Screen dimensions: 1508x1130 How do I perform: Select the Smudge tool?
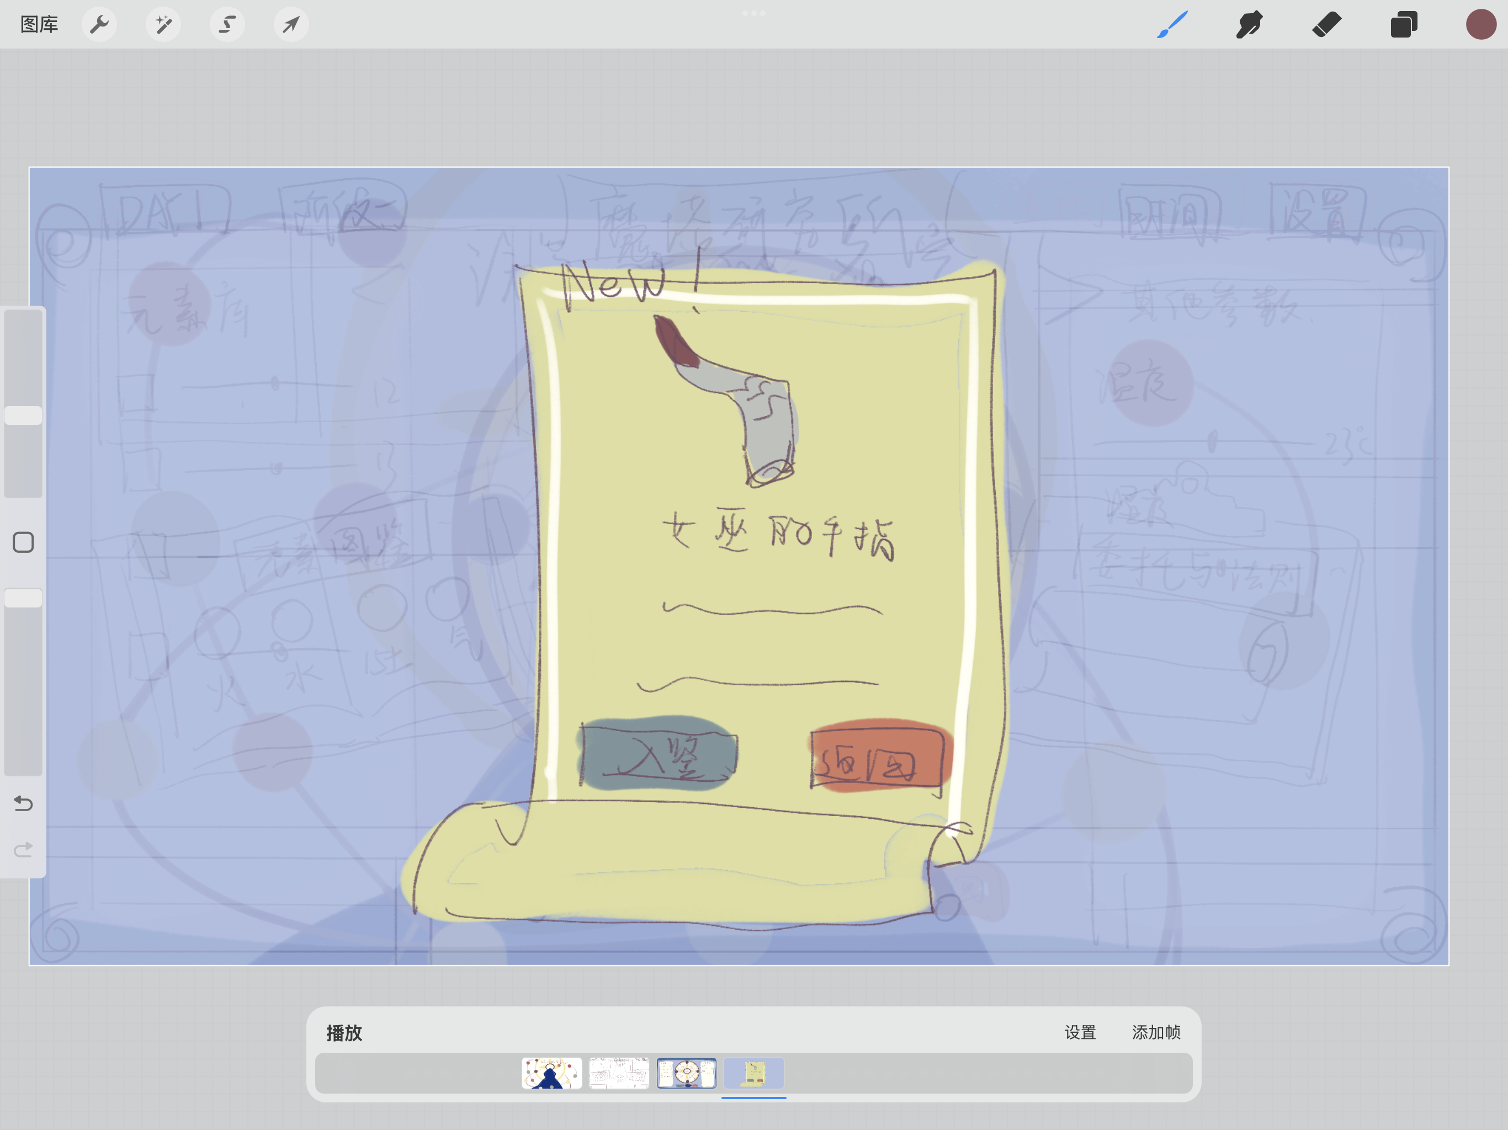[1250, 24]
